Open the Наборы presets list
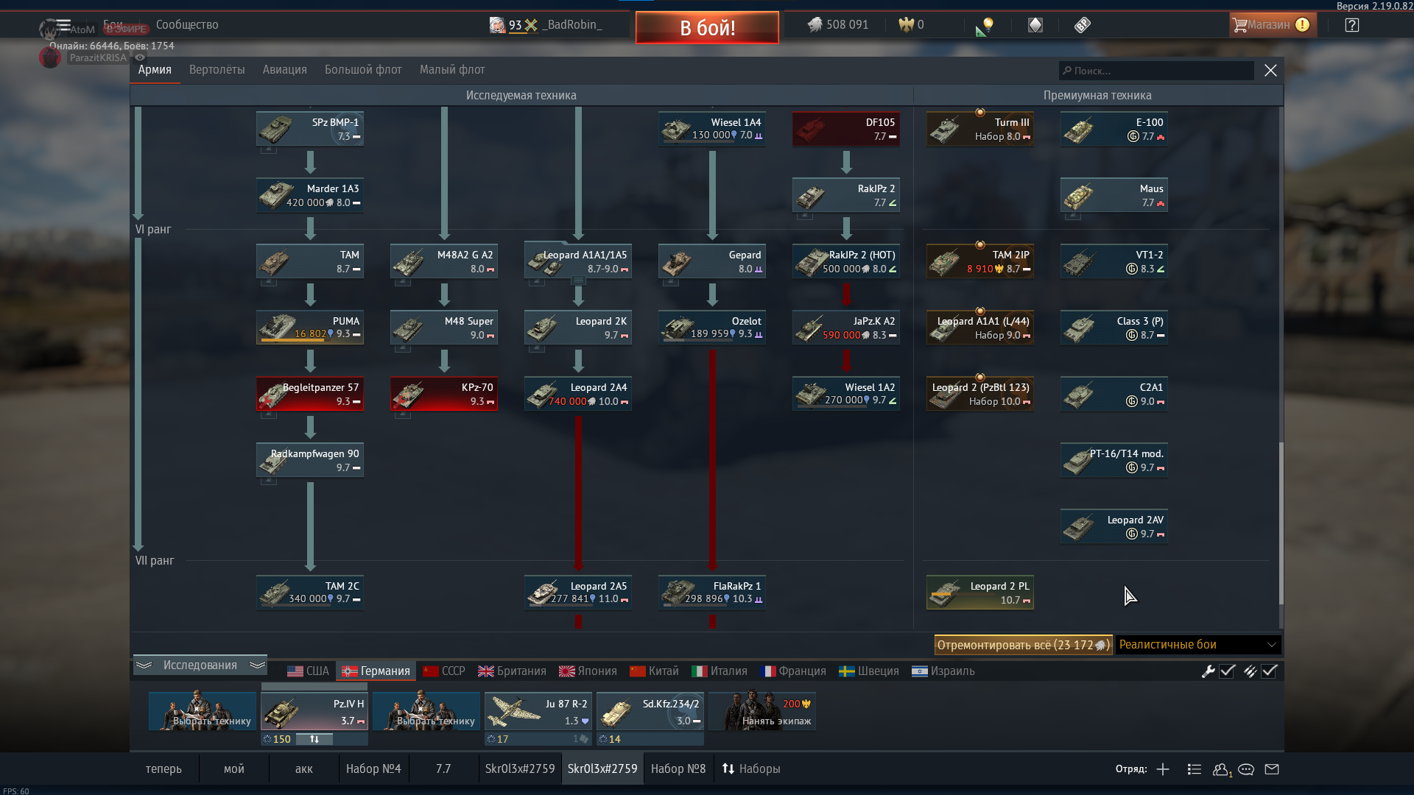The height and width of the screenshot is (795, 1414). (x=751, y=769)
